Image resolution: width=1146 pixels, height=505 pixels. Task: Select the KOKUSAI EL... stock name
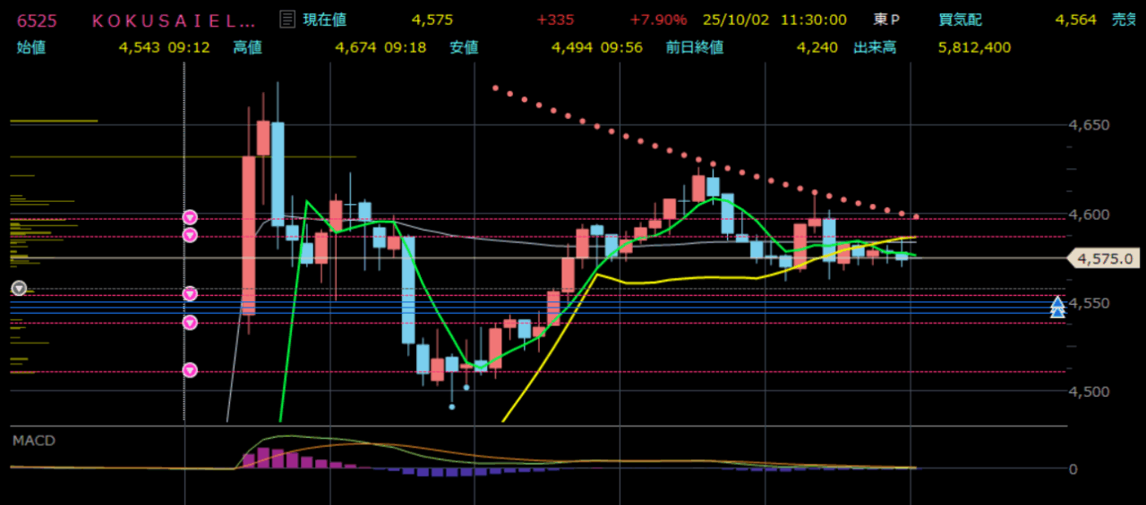(174, 20)
